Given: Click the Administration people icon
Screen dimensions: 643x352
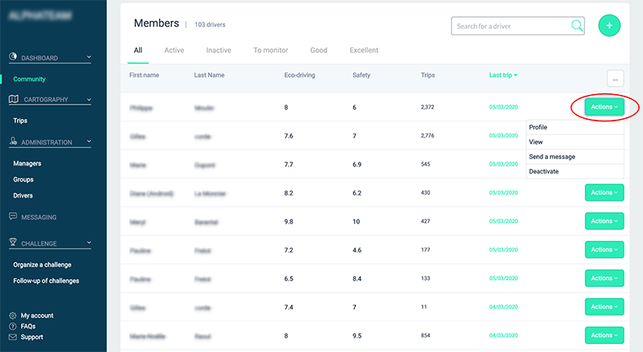Looking at the screenshot, I should (14, 142).
